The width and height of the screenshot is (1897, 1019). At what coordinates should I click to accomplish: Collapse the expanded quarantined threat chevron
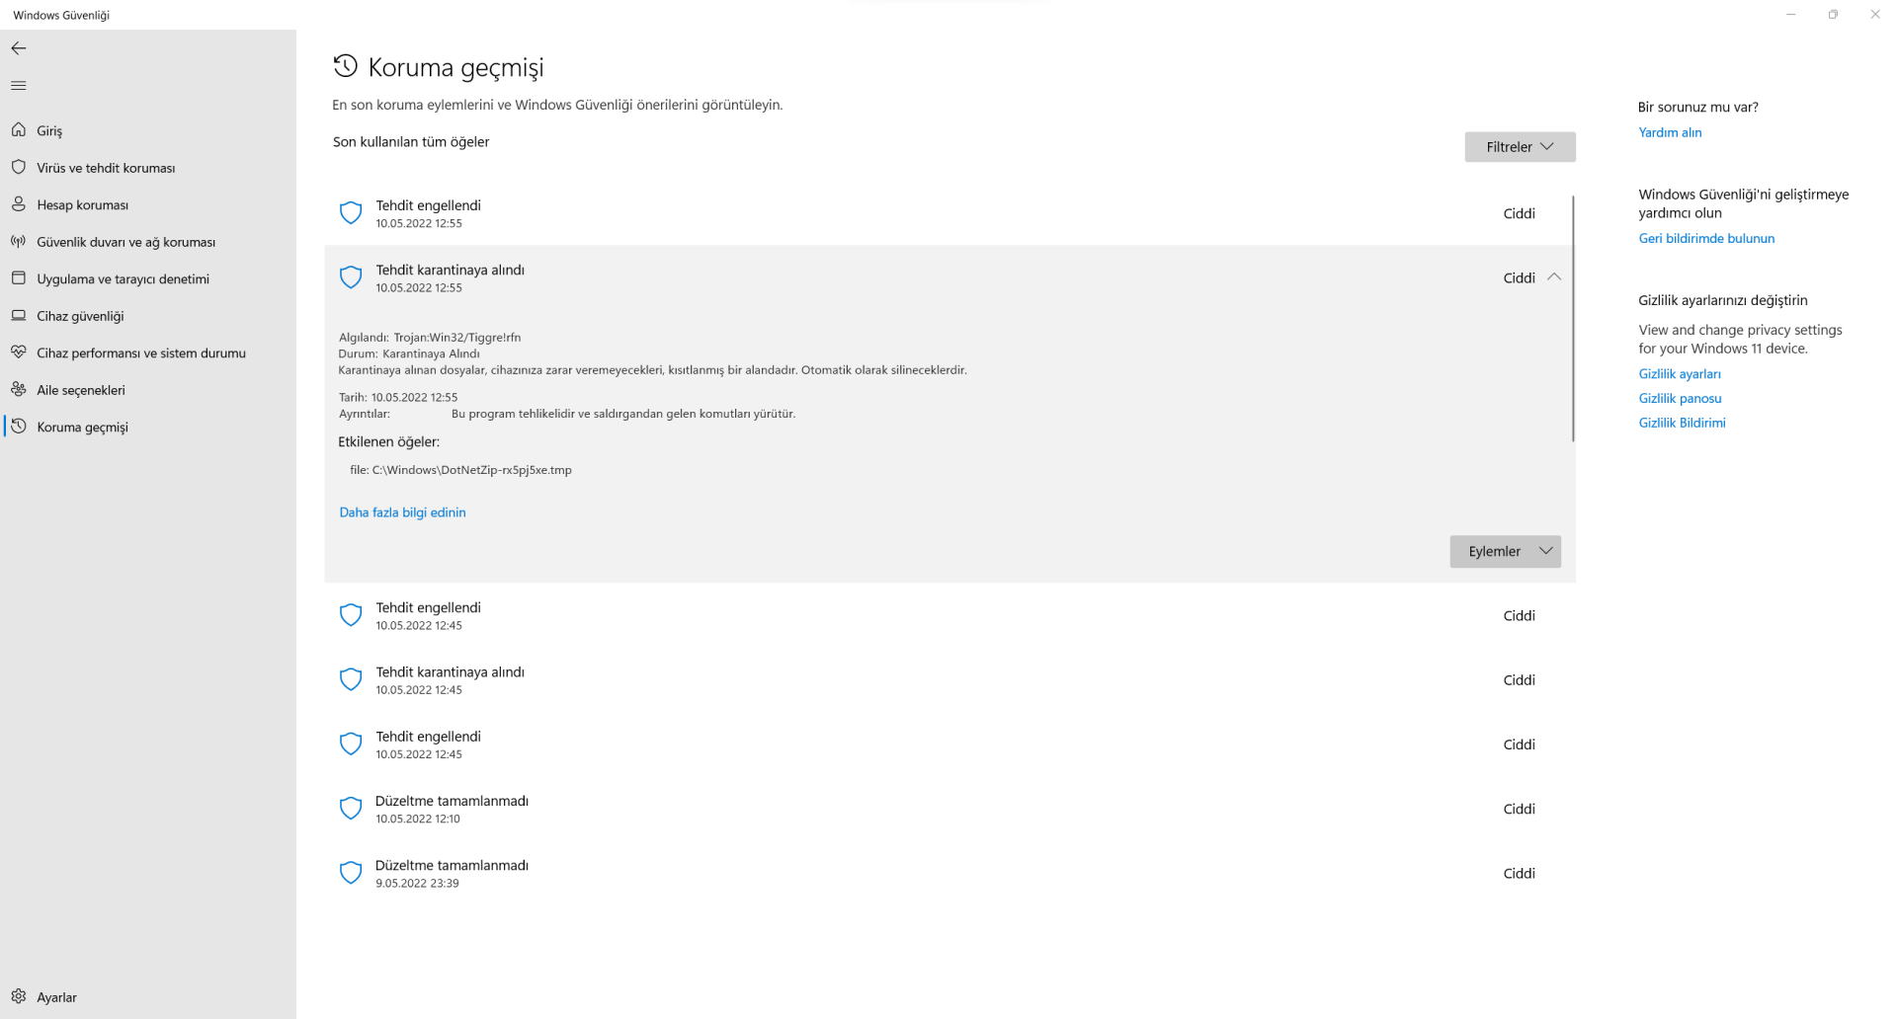[1554, 277]
